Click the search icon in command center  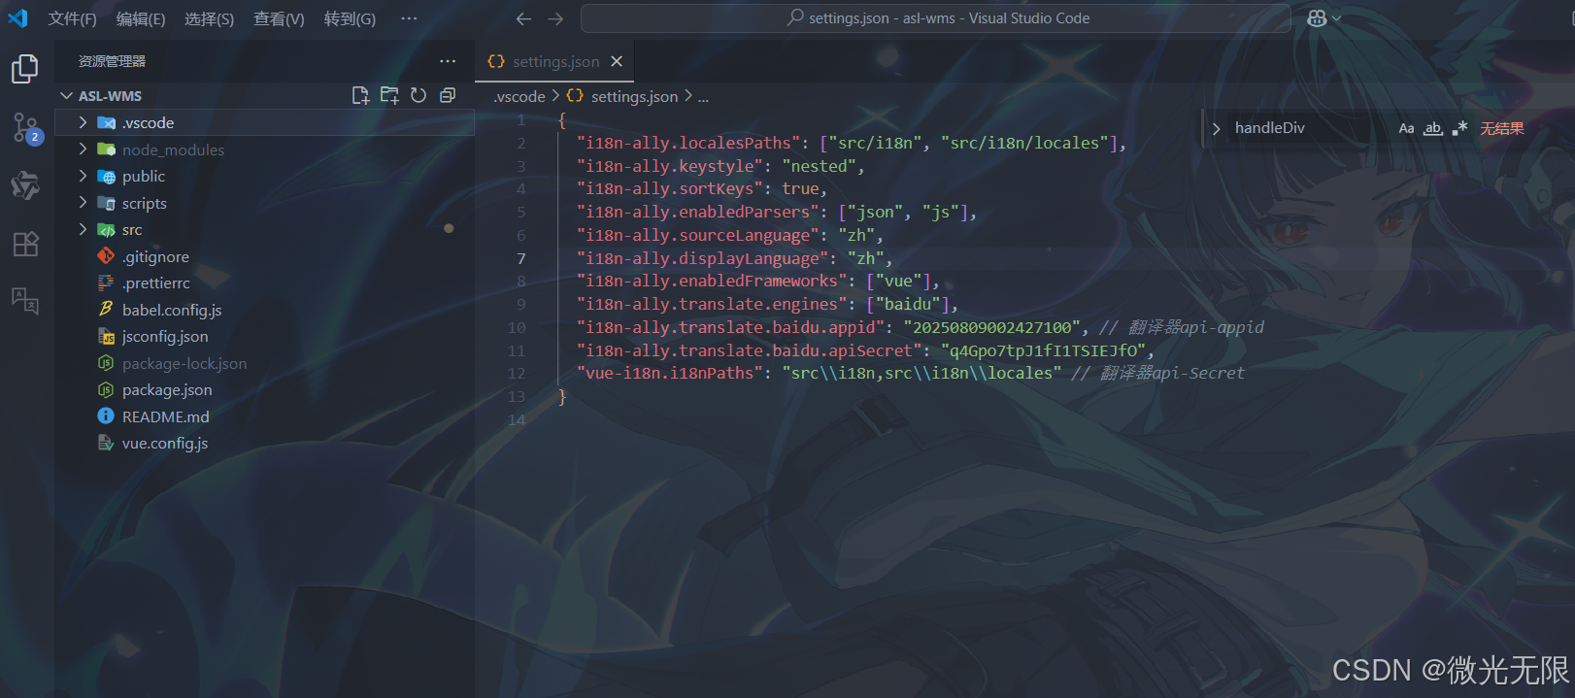(795, 17)
